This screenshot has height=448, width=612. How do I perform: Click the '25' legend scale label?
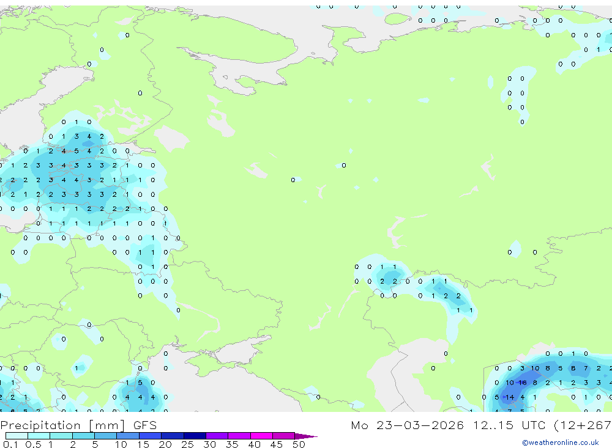187,444
